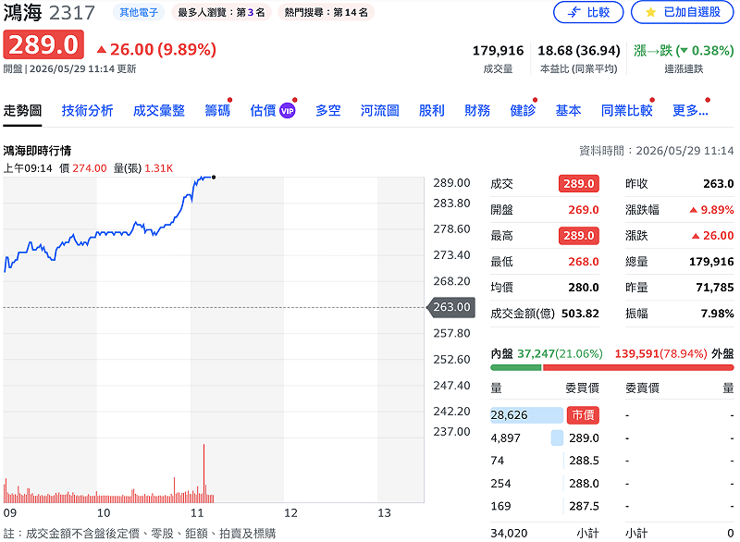Click the 最多人瀏覽 第3名 badge
Screen dimensions: 740x542
point(221,12)
